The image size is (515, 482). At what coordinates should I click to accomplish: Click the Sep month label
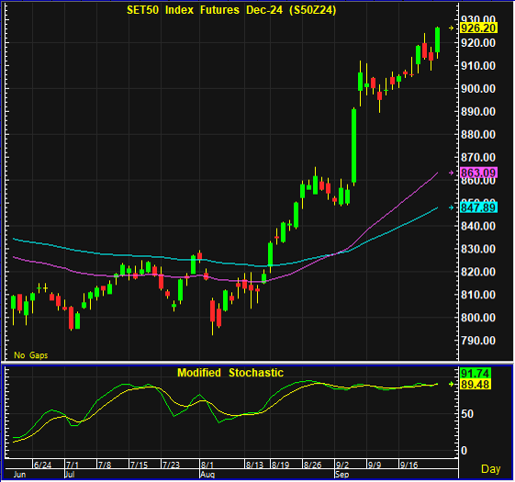click(341, 475)
